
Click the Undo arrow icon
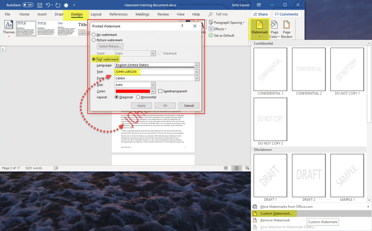[x=48, y=5]
